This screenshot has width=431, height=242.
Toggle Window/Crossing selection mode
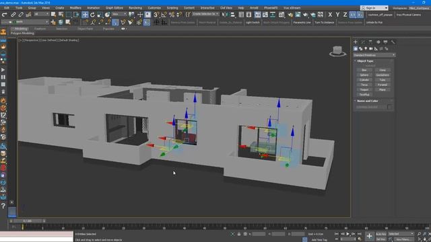pyautogui.click(x=76, y=15)
